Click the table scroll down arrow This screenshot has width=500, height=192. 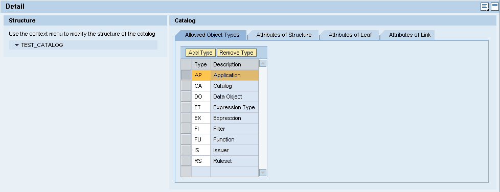point(263,173)
